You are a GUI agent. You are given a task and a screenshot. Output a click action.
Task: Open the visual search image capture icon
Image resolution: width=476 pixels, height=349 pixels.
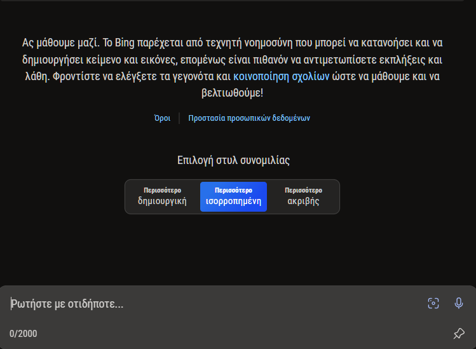click(433, 303)
